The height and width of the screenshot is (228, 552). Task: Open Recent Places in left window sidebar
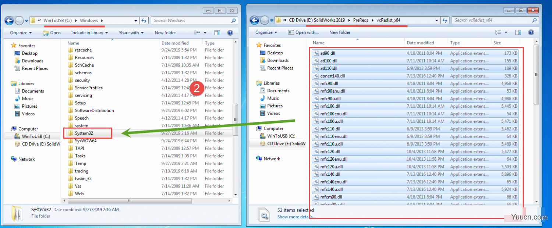tap(31, 68)
